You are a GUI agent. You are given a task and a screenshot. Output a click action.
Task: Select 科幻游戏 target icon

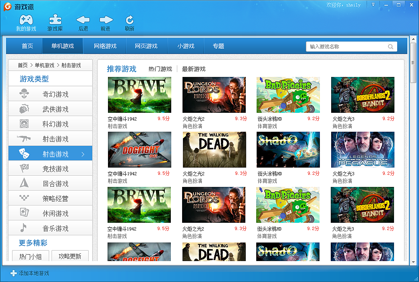coord(24,124)
